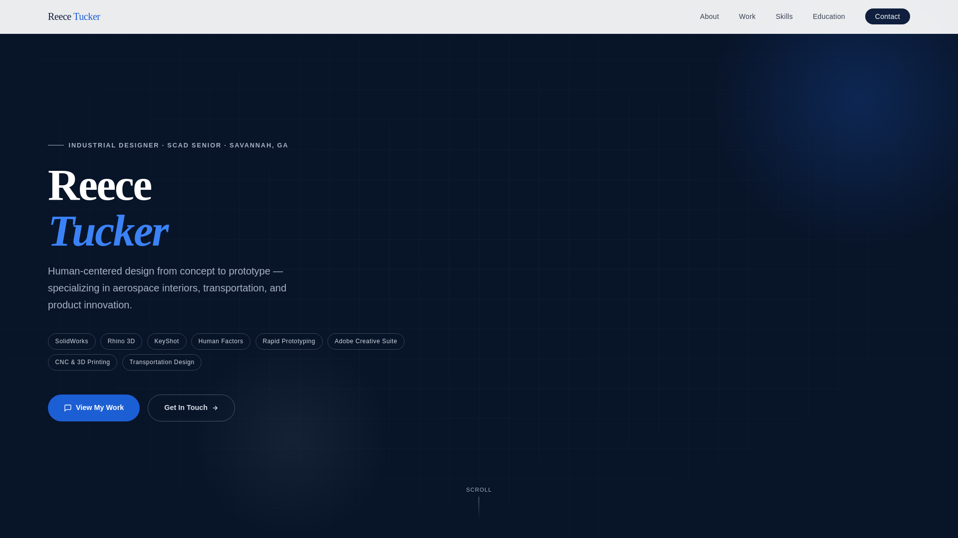This screenshot has height=538, width=958.
Task: Click the Human Factors tag
Action: click(221, 341)
